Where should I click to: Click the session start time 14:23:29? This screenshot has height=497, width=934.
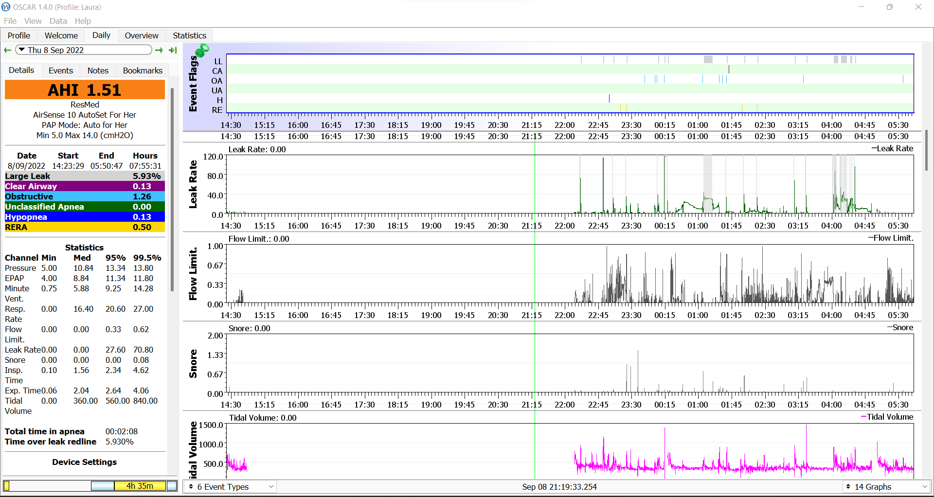68,166
